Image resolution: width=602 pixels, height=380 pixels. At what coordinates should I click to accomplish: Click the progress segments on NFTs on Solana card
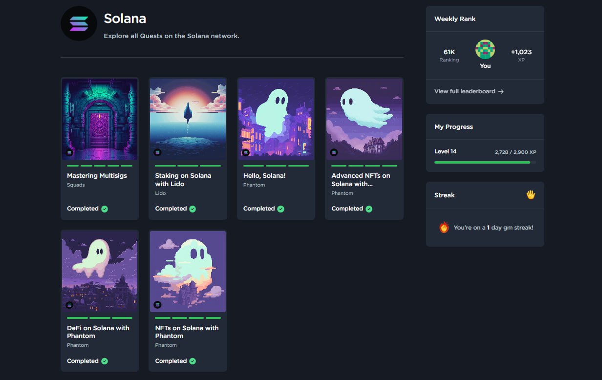188,318
